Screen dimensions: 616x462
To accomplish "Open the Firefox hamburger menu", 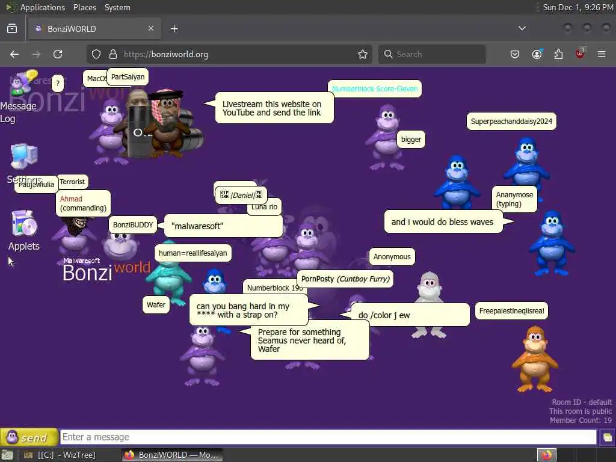I will (x=602, y=54).
